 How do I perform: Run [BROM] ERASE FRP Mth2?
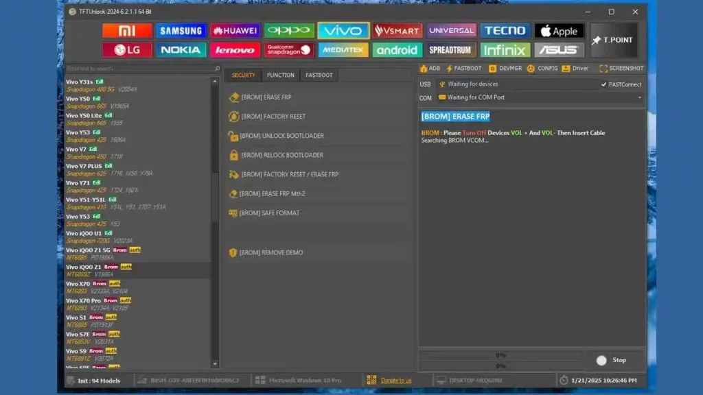click(x=317, y=193)
